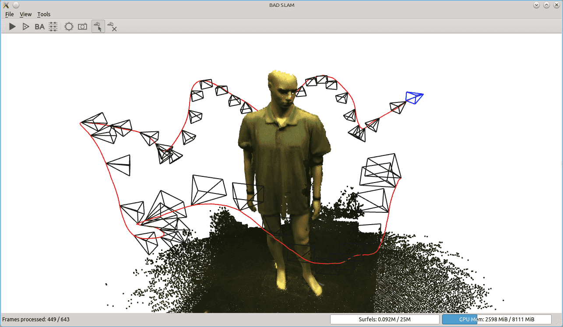Open the Tools menu
The height and width of the screenshot is (327, 563).
[x=44, y=14]
